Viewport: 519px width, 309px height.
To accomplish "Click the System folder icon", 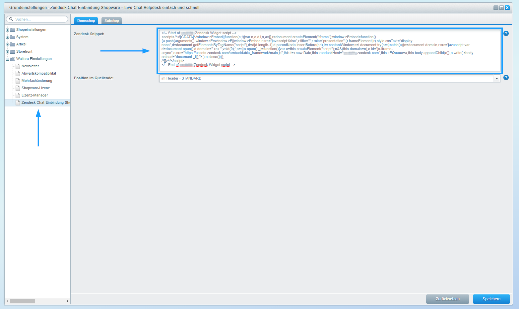I will click(x=13, y=37).
